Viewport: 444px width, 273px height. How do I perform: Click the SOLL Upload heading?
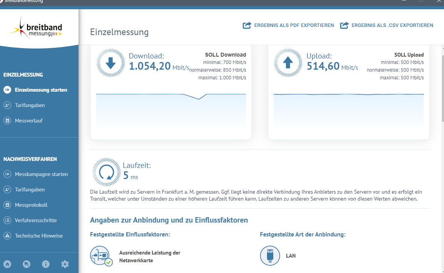pos(409,55)
